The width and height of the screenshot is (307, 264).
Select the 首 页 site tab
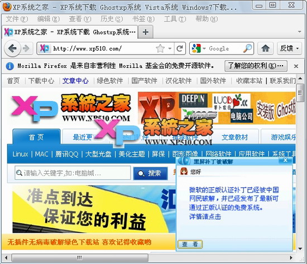pos(37,137)
